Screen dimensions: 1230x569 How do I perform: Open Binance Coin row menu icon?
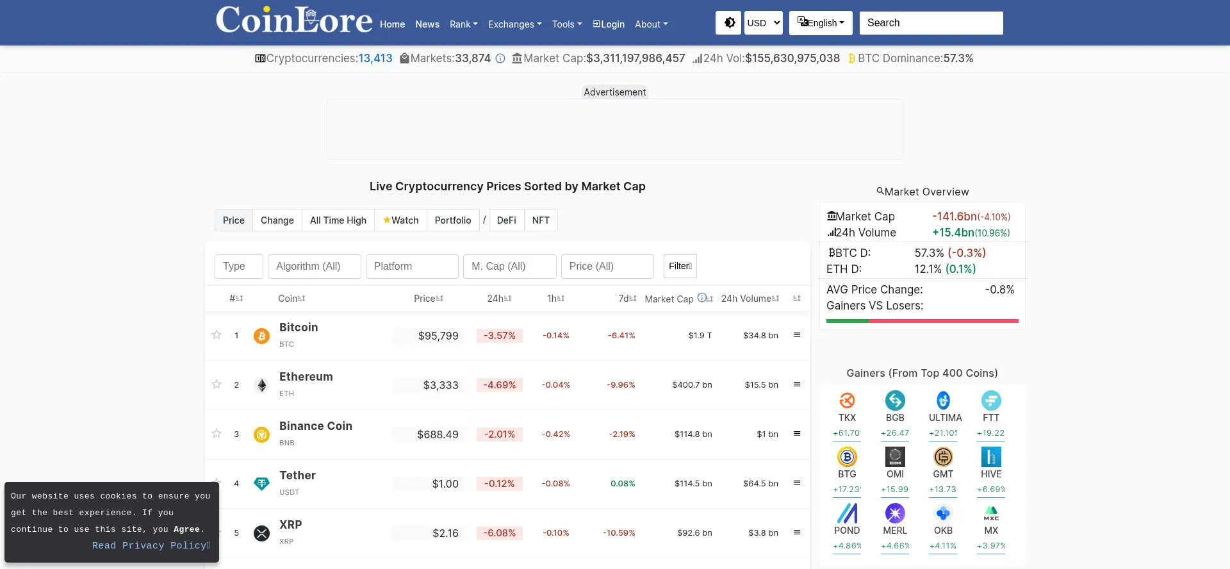[797, 434]
